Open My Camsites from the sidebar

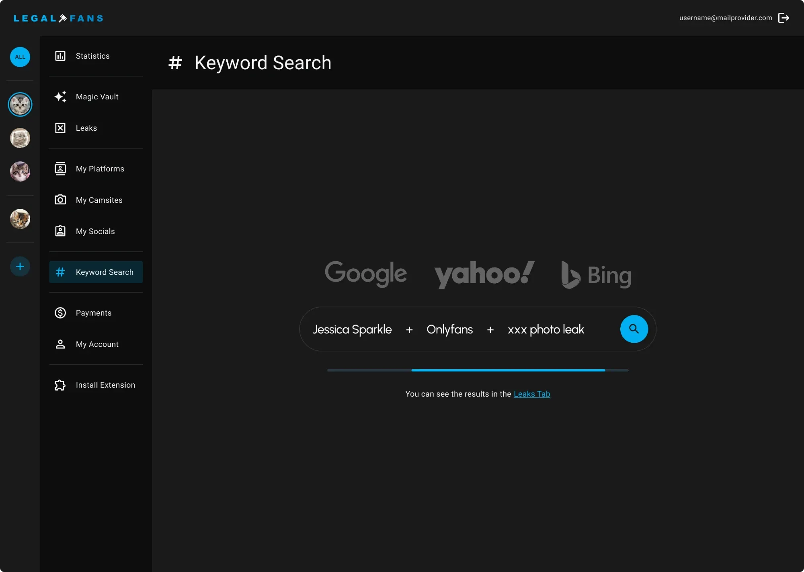[x=96, y=200]
